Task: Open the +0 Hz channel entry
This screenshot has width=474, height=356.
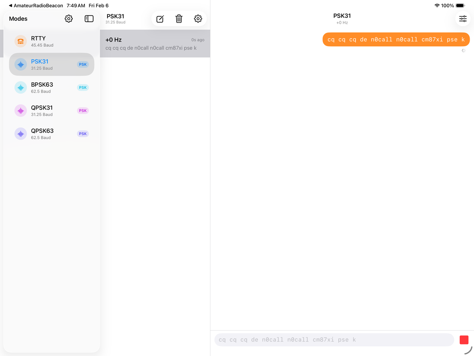Action: click(x=155, y=44)
